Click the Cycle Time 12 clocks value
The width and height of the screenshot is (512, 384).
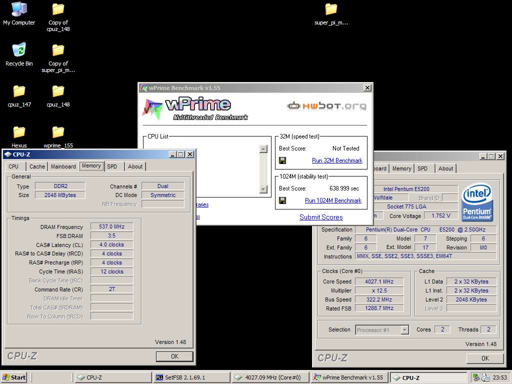coord(111,271)
